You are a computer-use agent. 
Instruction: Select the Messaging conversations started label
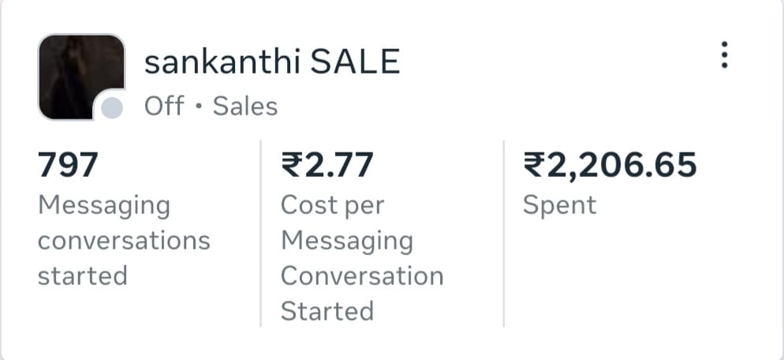124,240
